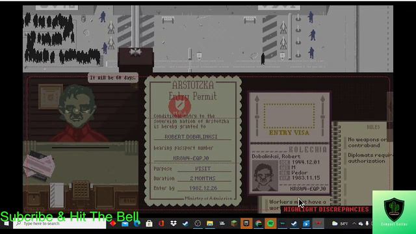Select the sex field M in passport
The width and height of the screenshot is (416, 234).
(293, 168)
